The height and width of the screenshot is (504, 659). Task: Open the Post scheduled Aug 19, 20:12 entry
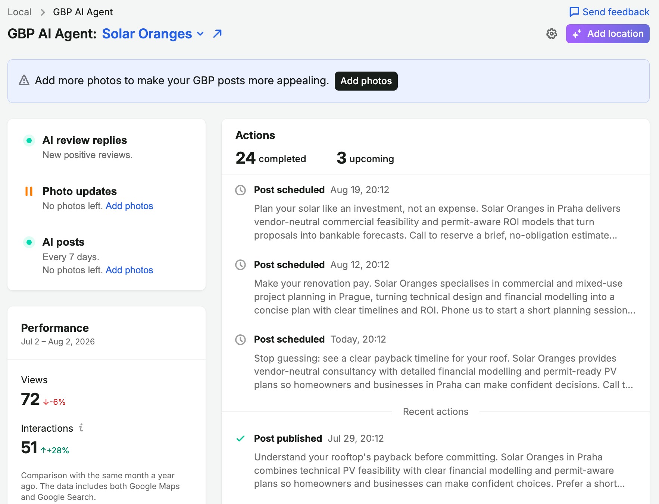(x=322, y=190)
